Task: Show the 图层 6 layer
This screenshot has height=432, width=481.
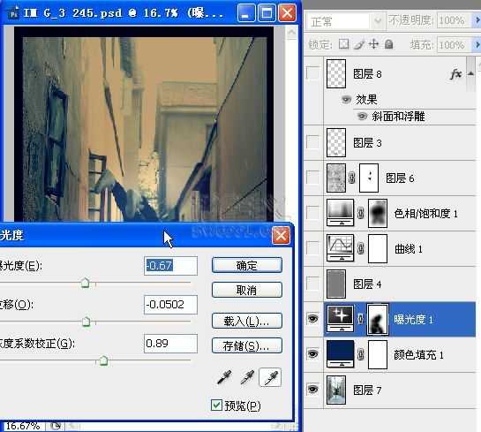Action: (x=313, y=178)
